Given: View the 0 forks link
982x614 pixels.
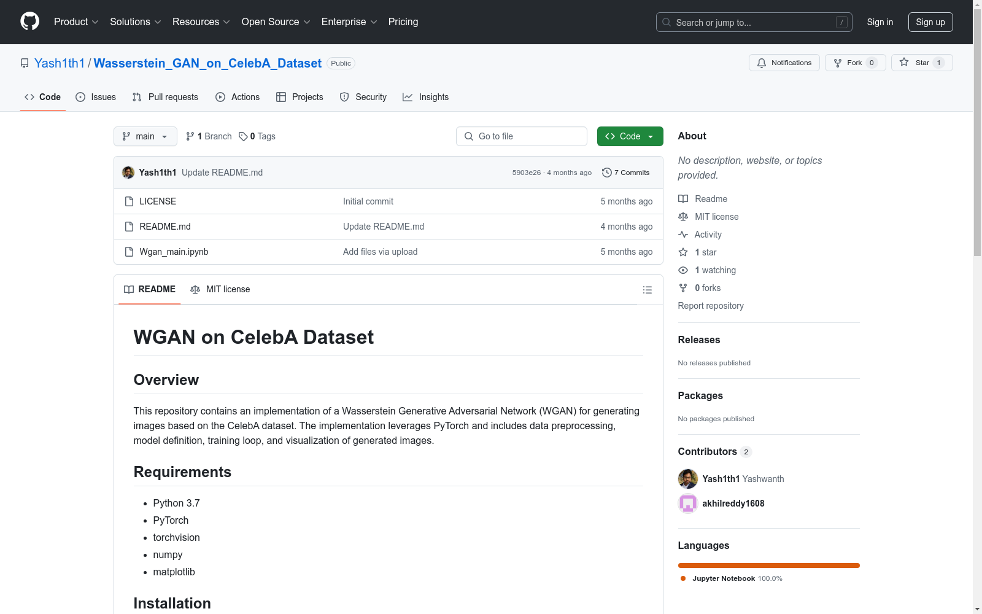Looking at the screenshot, I should pyautogui.click(x=700, y=288).
